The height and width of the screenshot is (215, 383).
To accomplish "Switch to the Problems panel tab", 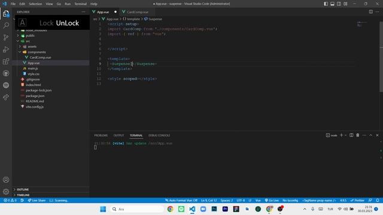I will 101,136.
